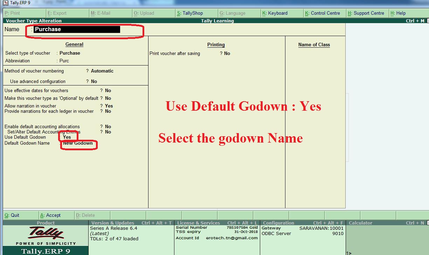Viewport: 429px width, 255px height.
Task: Click TSS expiry 31-Oct-2018 entry
Action: 217,232
